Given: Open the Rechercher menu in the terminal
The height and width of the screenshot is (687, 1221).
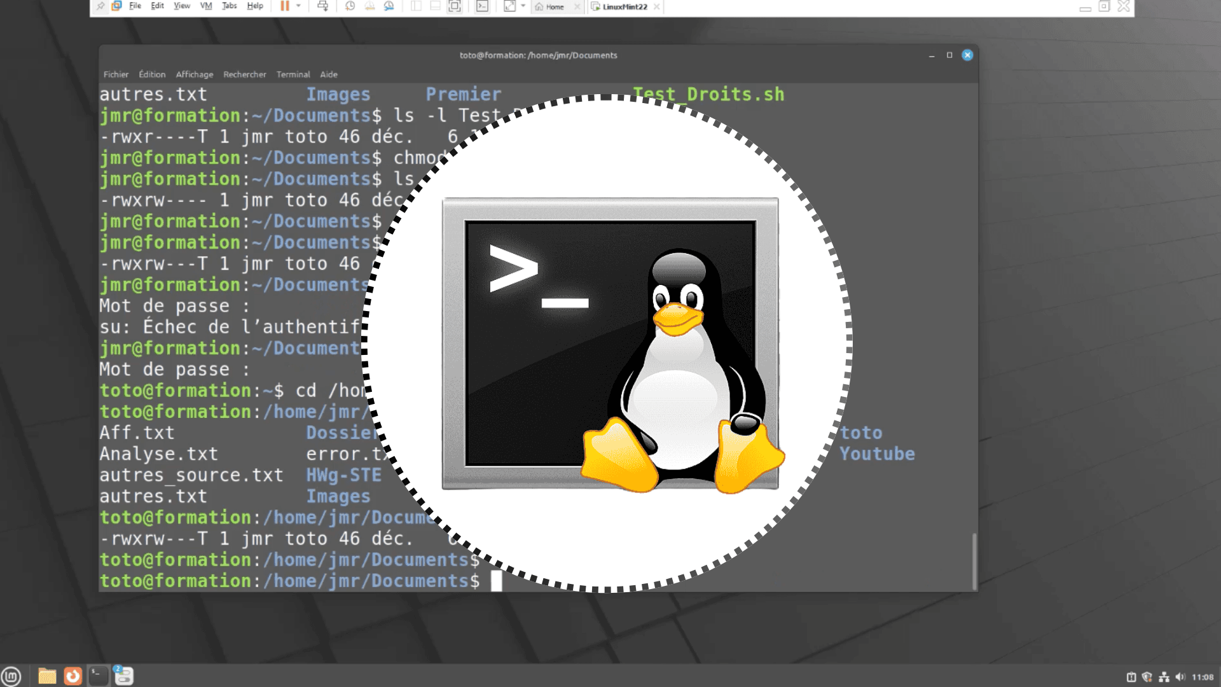Looking at the screenshot, I should coord(245,74).
